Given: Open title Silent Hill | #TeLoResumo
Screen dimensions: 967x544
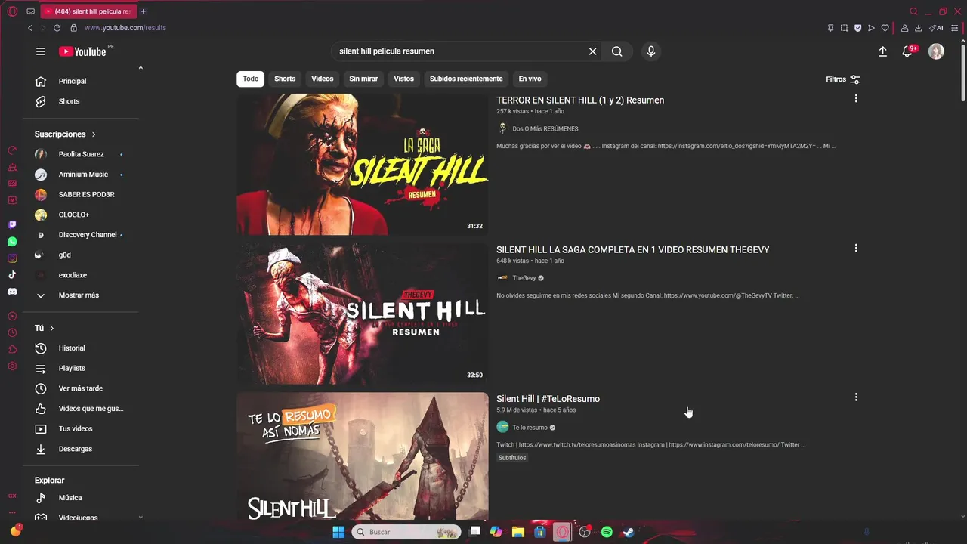Looking at the screenshot, I should tap(548, 399).
